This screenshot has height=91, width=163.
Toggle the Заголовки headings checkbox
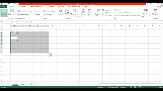[x=44, y=15]
